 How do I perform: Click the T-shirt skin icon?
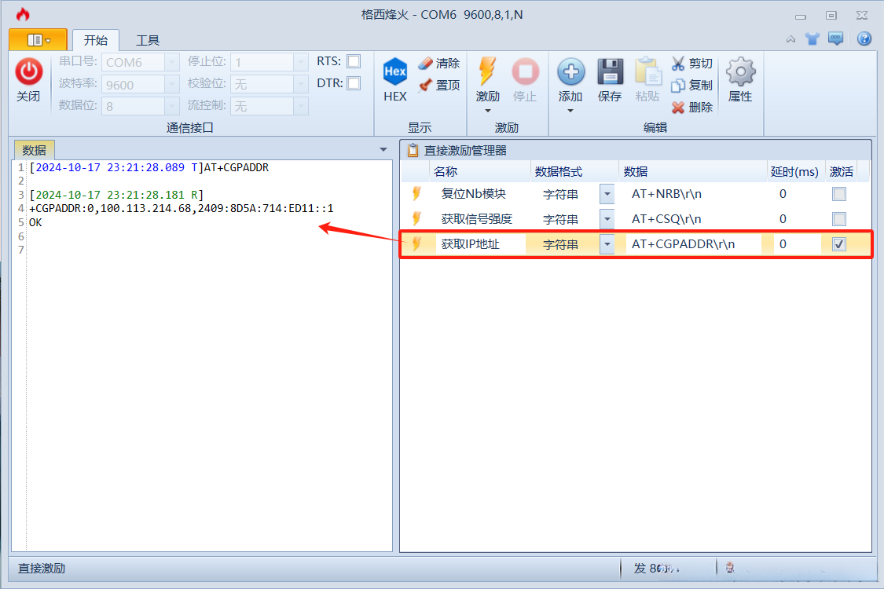pos(812,38)
